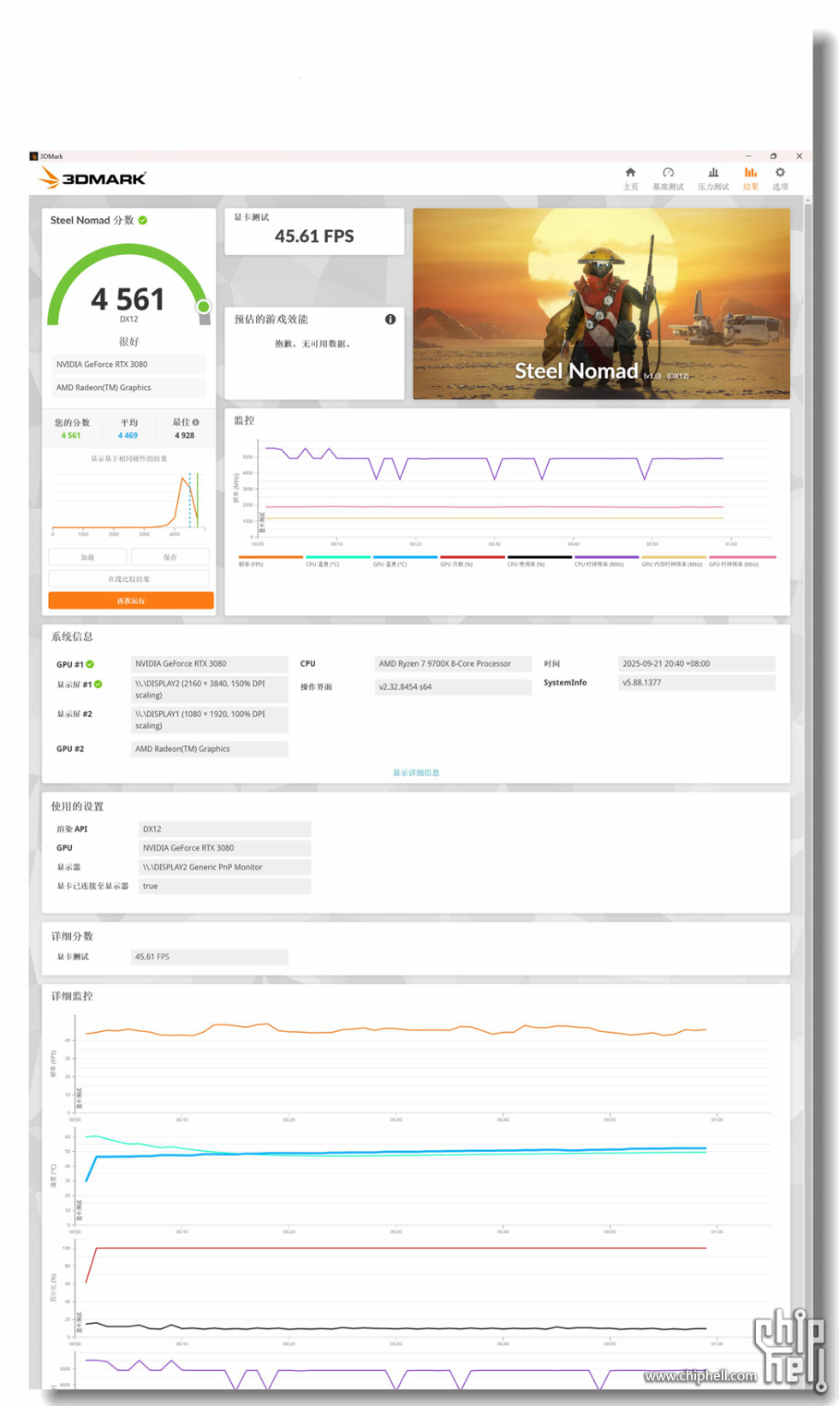Toggle the 帧率 (FPS) orange legend series
The height and width of the screenshot is (1406, 839).
(271, 561)
